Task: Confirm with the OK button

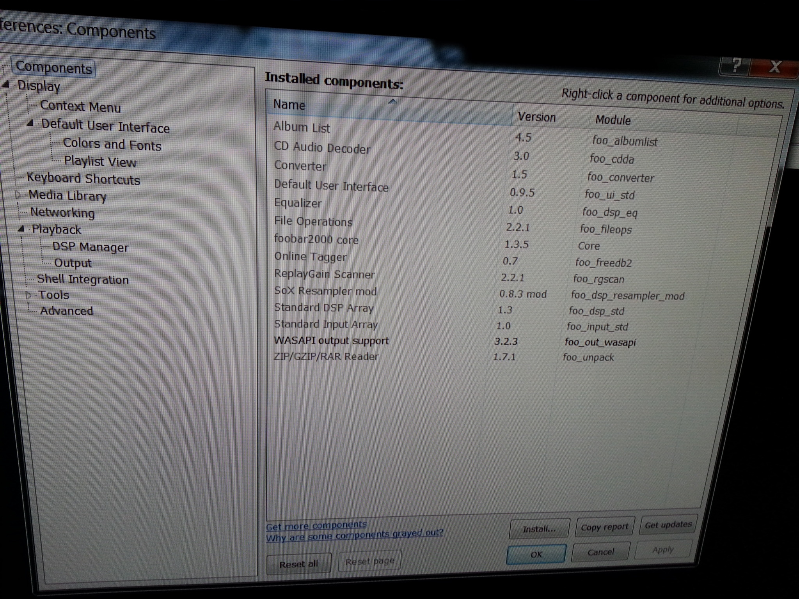Action: pyautogui.click(x=536, y=554)
